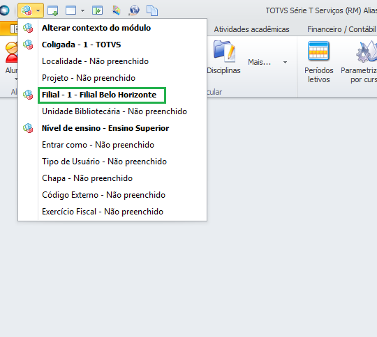Click the module context icon in toolbar
Viewport: 377px width, 337px height.
click(27, 10)
